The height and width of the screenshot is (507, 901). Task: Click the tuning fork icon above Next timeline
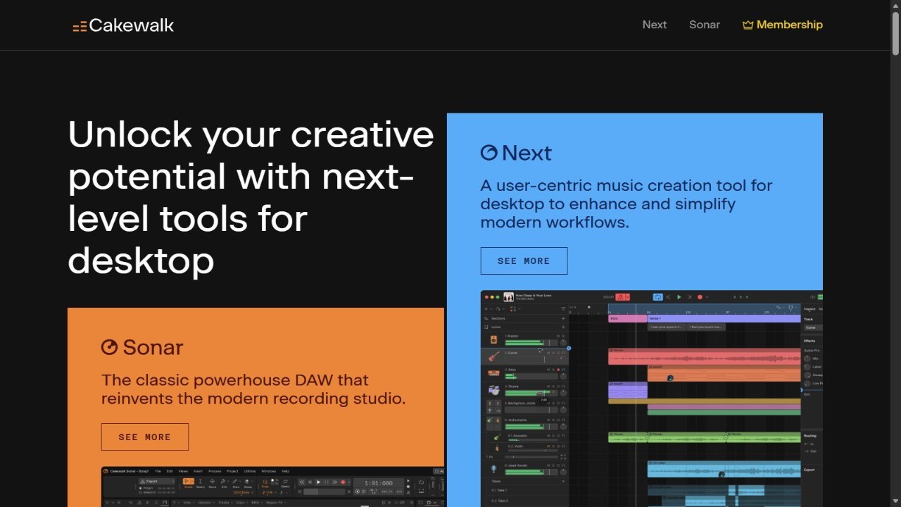pos(790,308)
